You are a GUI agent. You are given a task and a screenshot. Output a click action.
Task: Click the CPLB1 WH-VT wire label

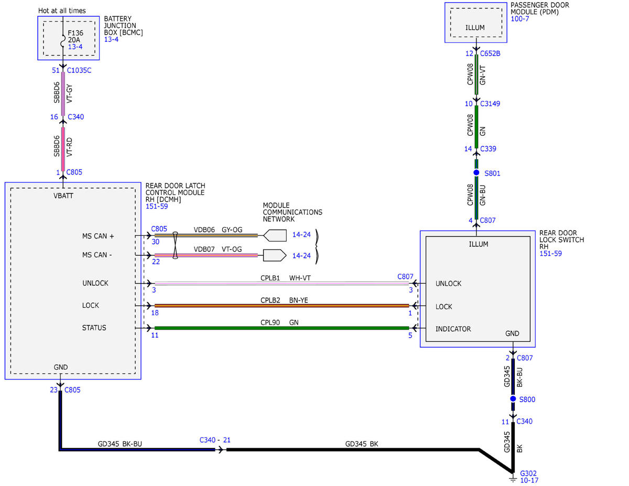click(285, 277)
